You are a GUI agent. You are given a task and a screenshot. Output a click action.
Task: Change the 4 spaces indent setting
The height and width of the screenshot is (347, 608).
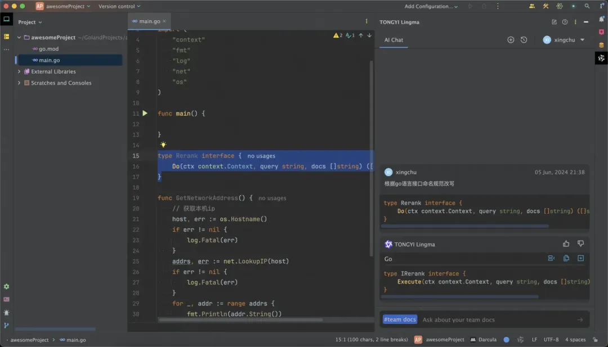575,340
